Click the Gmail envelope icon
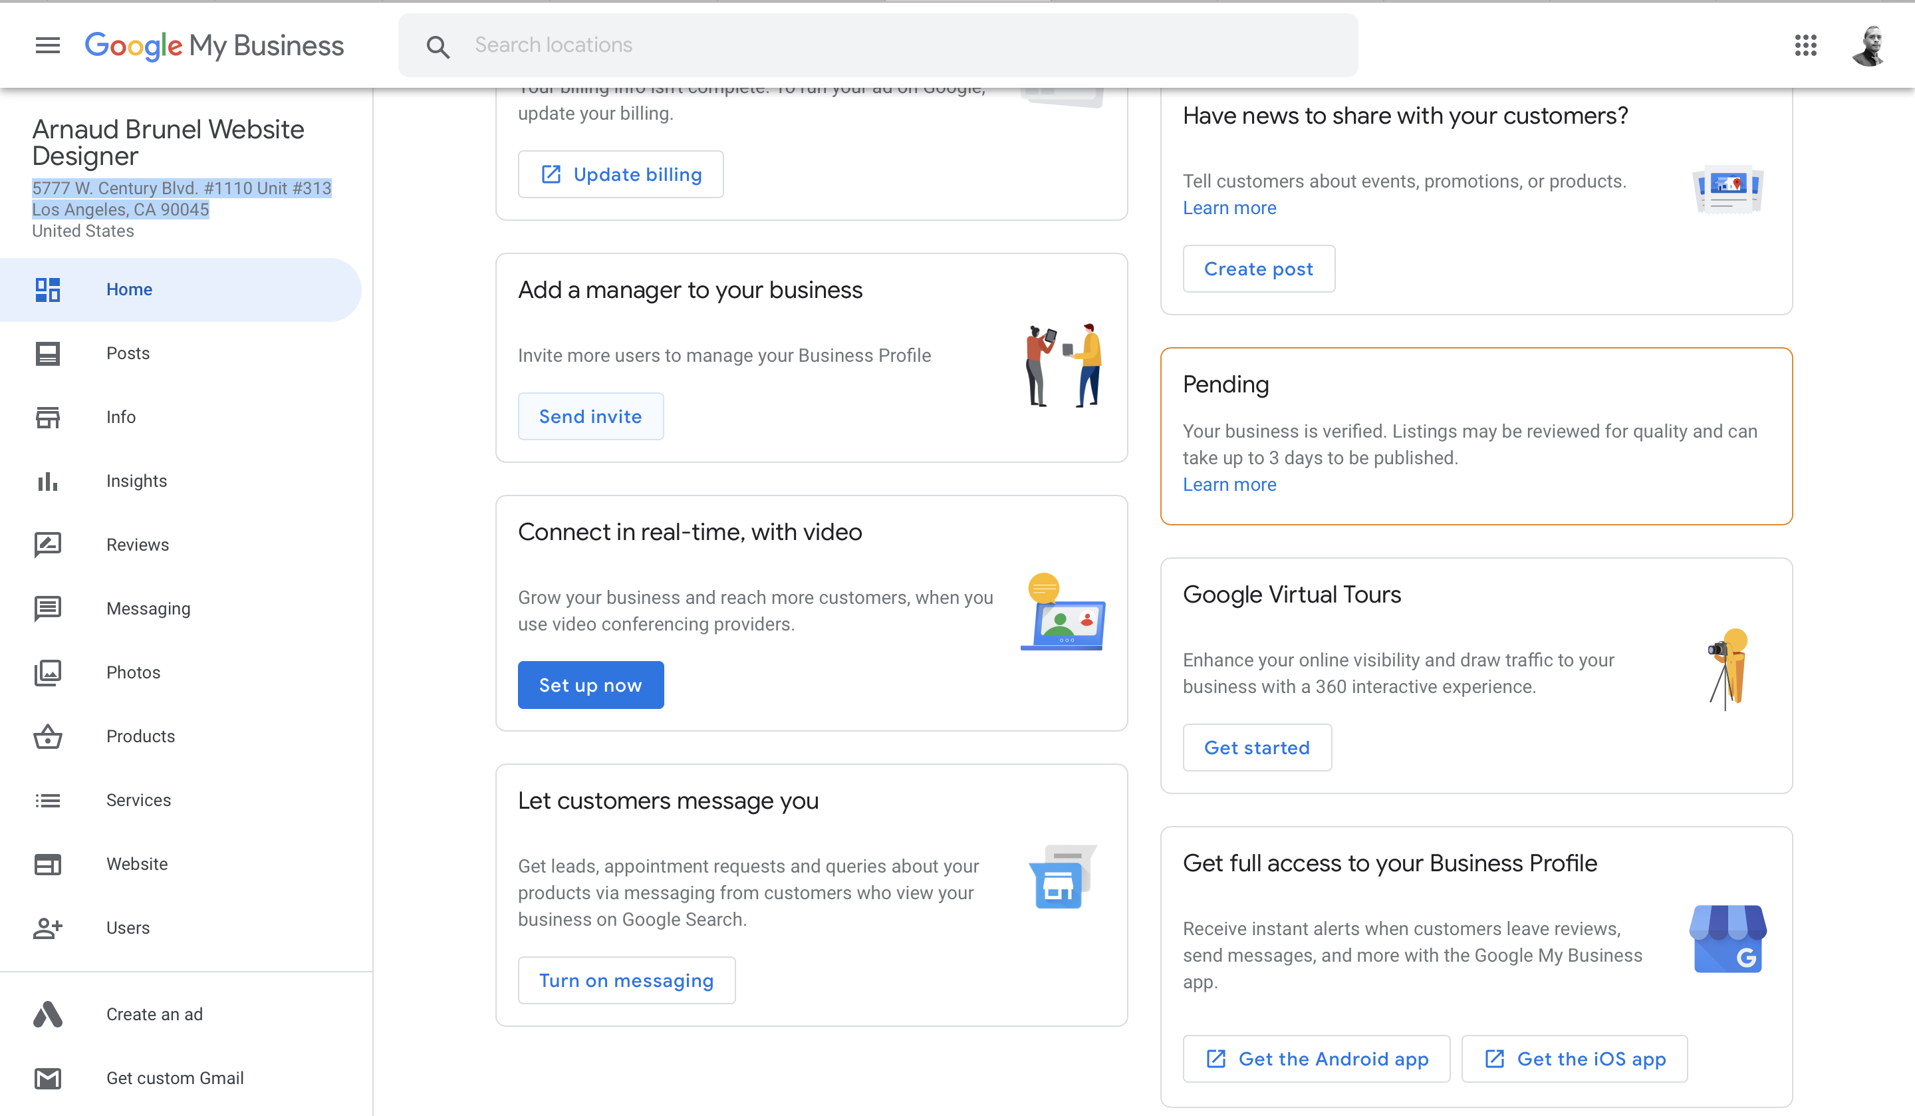1915x1116 pixels. 47,1078
